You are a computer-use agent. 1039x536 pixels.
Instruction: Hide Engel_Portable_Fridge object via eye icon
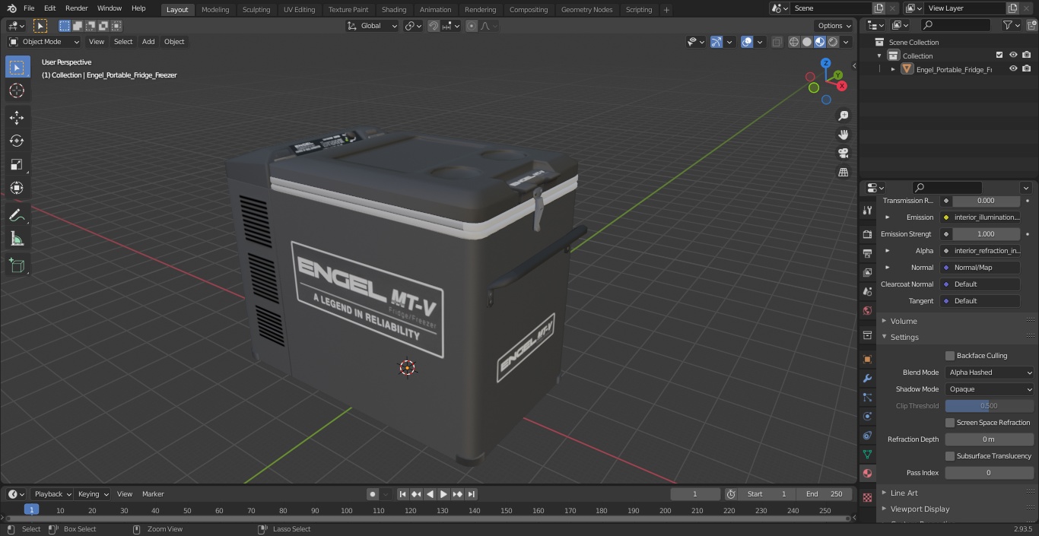pyautogui.click(x=1013, y=68)
